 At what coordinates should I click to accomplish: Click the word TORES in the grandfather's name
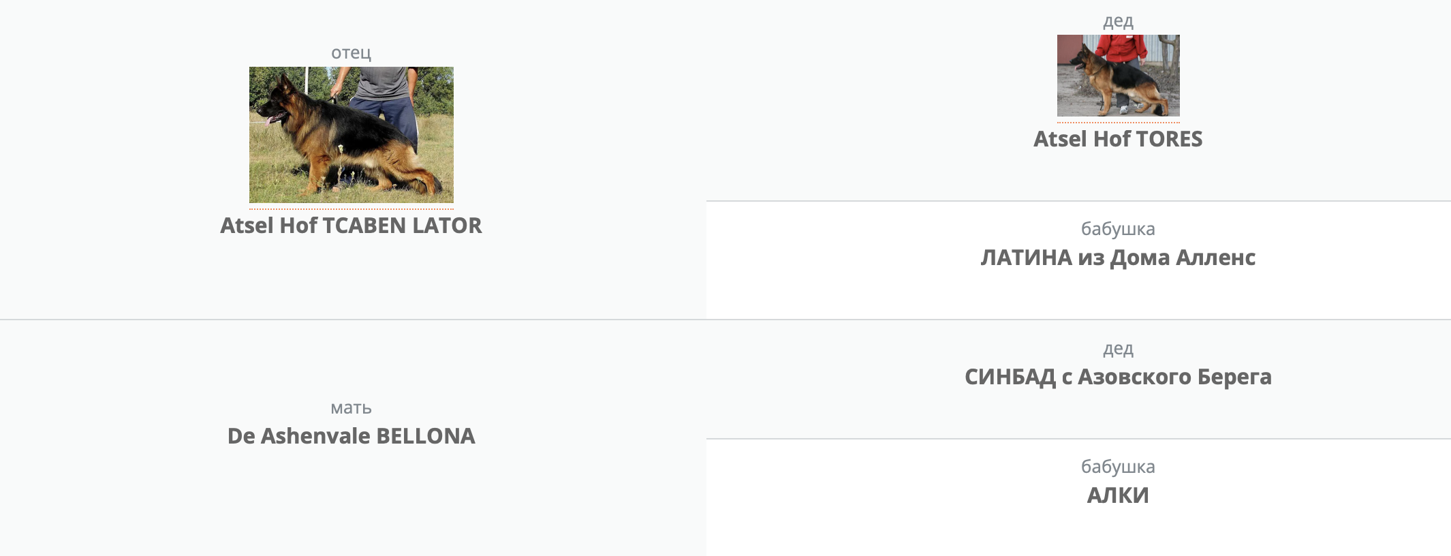[1169, 139]
